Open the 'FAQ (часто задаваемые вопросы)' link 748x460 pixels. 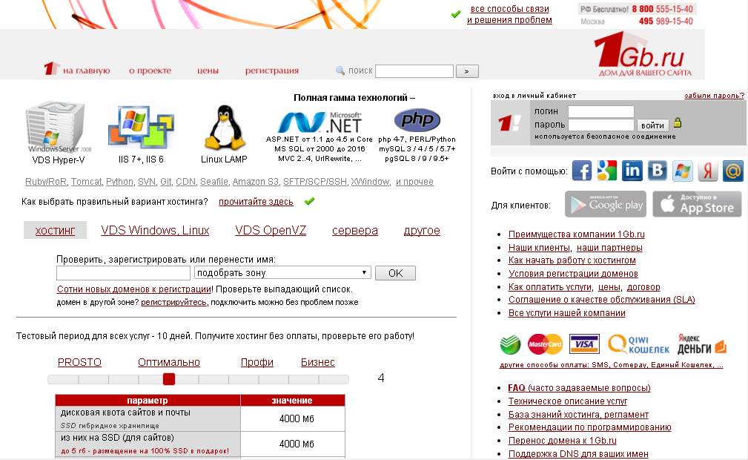point(579,388)
